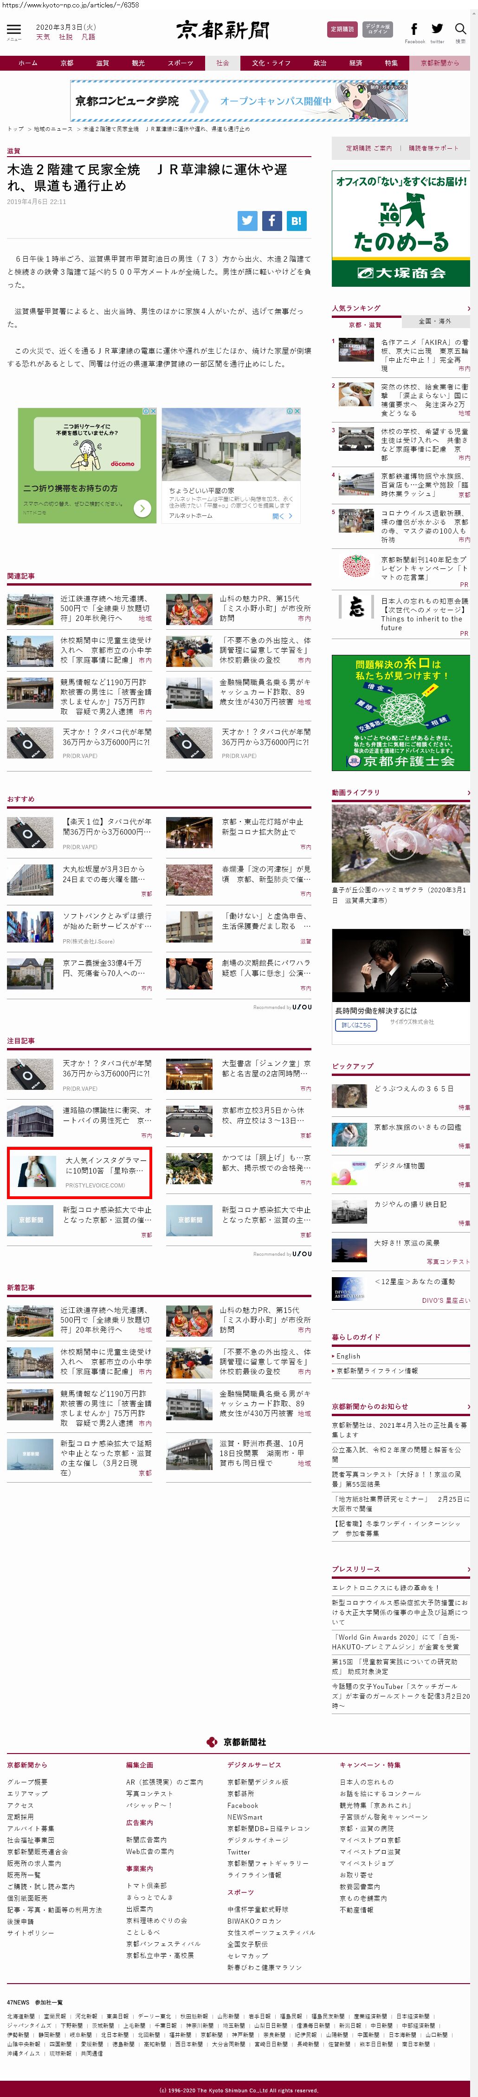Share article via Facebook square button
Viewport: 478px width, 2097px height.
271,220
